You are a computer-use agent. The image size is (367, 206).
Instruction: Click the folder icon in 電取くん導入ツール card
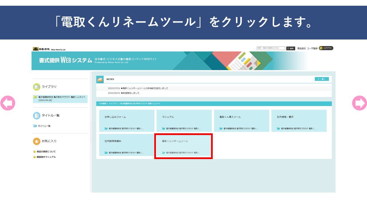point(221,128)
